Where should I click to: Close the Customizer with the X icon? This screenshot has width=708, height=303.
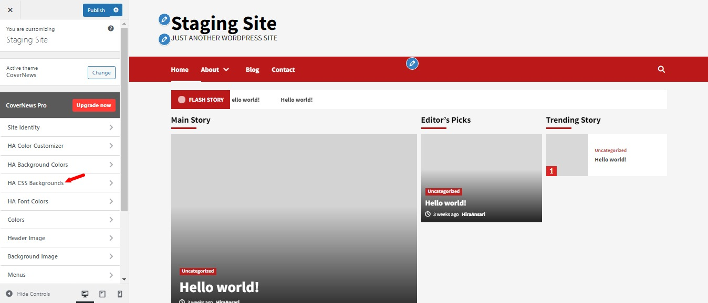point(10,10)
